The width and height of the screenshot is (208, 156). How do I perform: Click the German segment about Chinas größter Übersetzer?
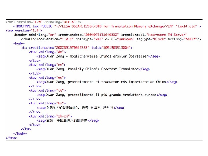98,56
